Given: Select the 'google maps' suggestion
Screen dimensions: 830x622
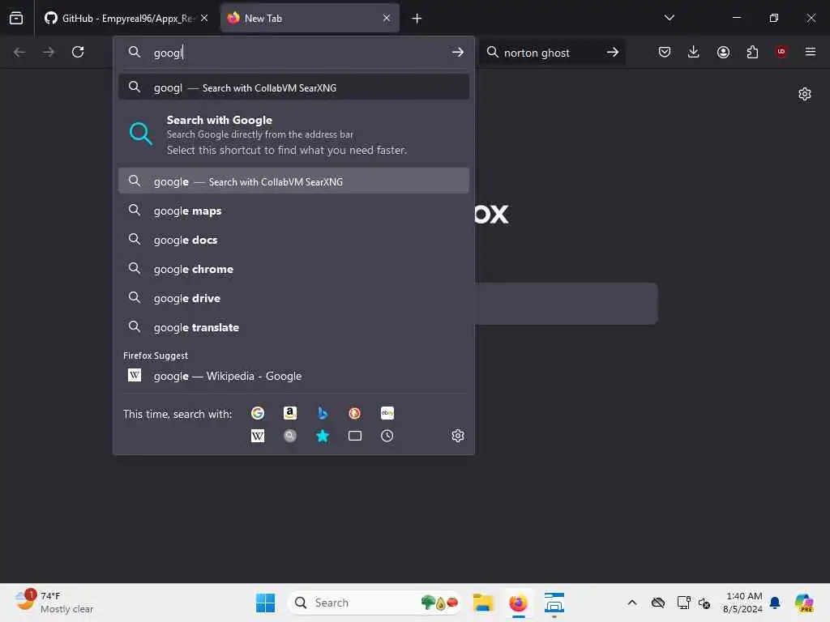Looking at the screenshot, I should (293, 211).
